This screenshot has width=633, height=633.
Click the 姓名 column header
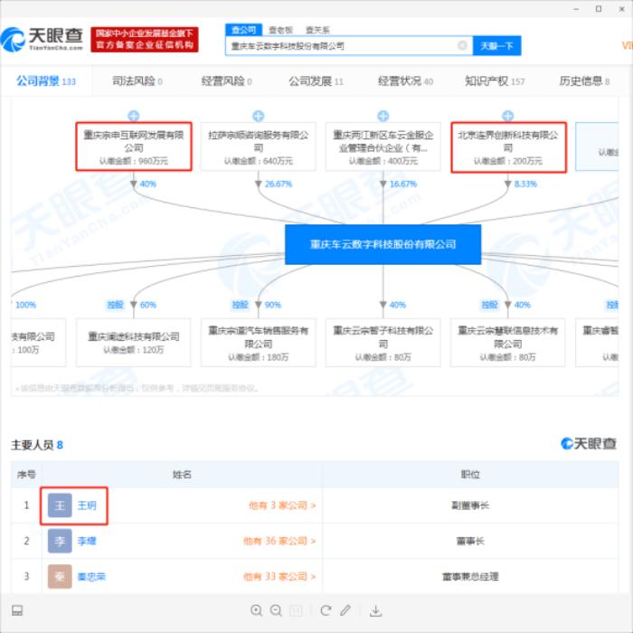coord(182,475)
